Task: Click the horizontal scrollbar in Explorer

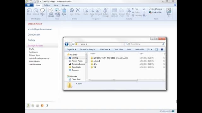Action: click(114, 80)
